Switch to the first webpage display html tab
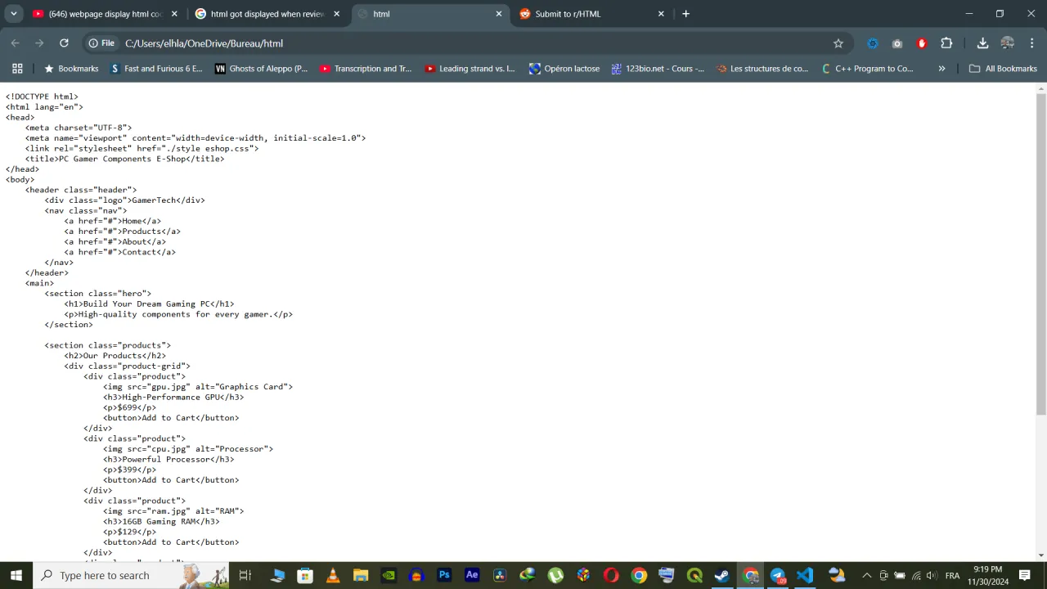1047x589 pixels. point(102,14)
